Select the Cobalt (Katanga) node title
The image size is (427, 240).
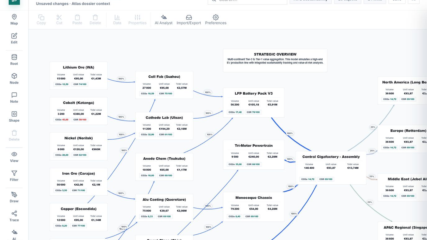[x=78, y=103]
